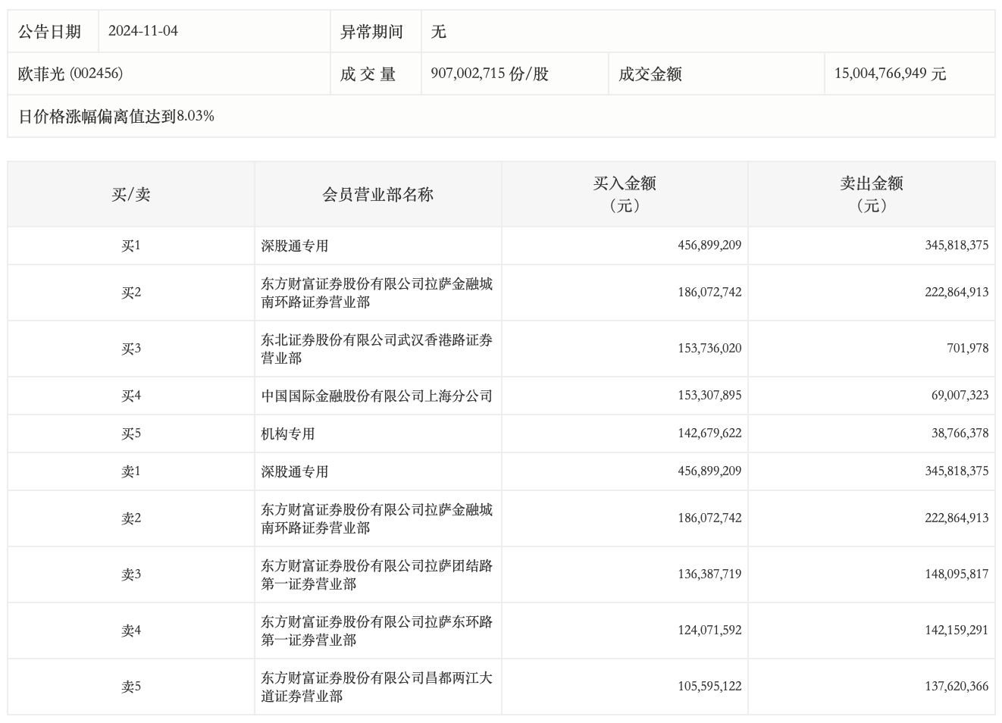1002x723 pixels.
Task: Select the 成交金额 value 15,004,766,949 元
Action: [x=890, y=74]
